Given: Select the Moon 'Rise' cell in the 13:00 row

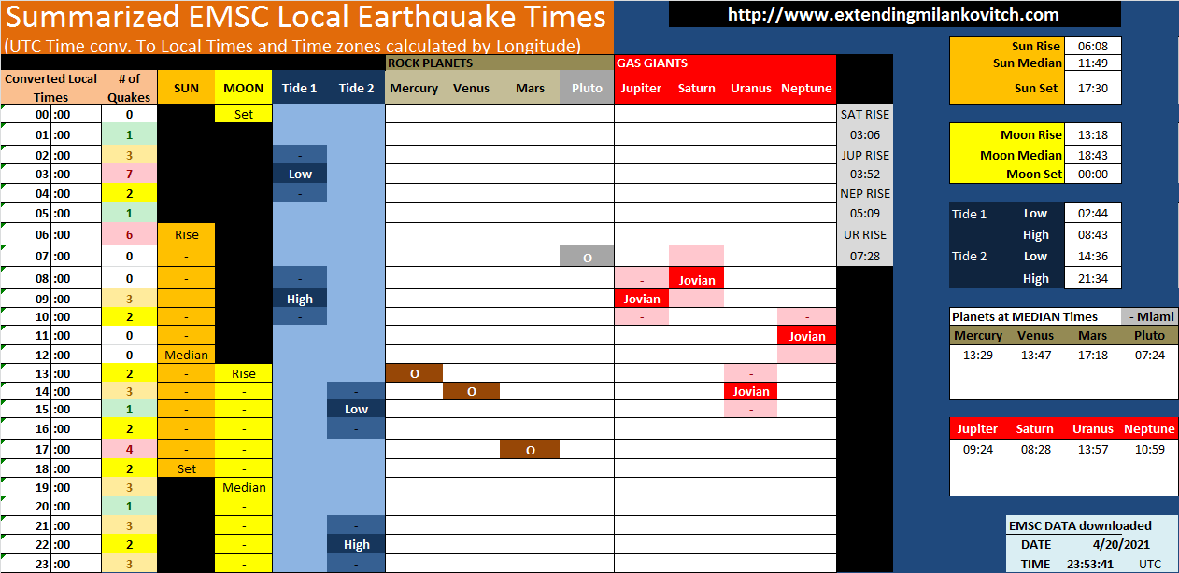Looking at the screenshot, I should [x=244, y=373].
